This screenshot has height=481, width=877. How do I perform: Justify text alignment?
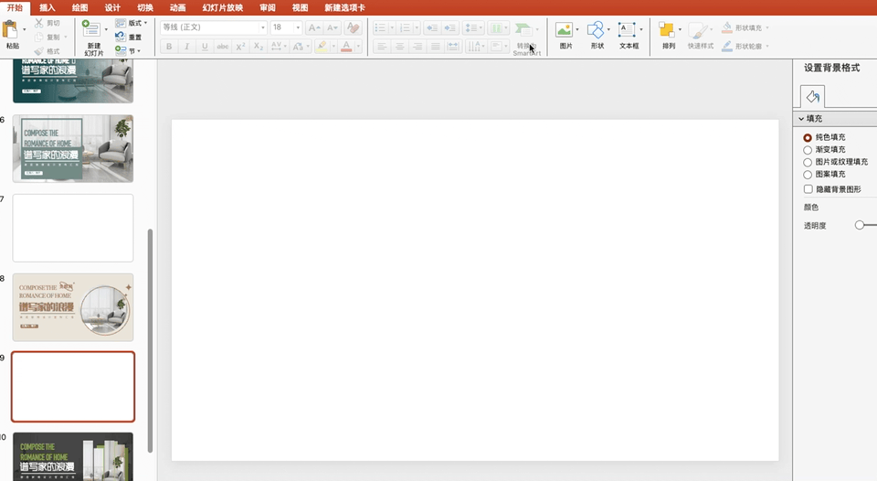435,47
